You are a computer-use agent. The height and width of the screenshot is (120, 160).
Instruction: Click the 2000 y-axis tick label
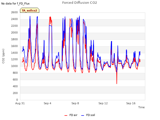[x=14, y=32]
